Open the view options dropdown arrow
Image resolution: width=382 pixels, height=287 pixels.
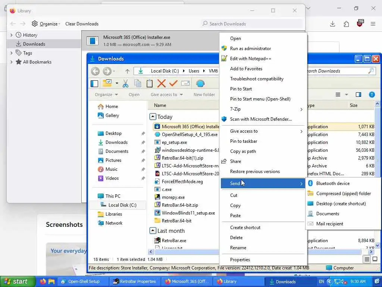(346, 95)
